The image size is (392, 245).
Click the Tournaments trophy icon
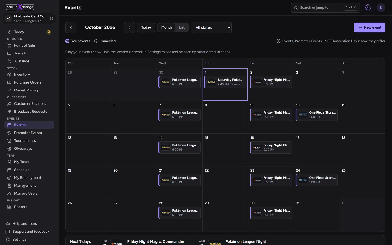pos(9,140)
